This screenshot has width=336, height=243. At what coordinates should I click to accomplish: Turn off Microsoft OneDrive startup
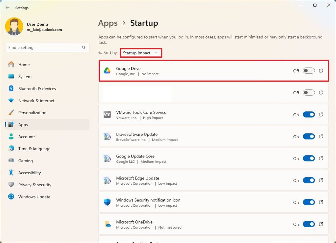coord(308,224)
